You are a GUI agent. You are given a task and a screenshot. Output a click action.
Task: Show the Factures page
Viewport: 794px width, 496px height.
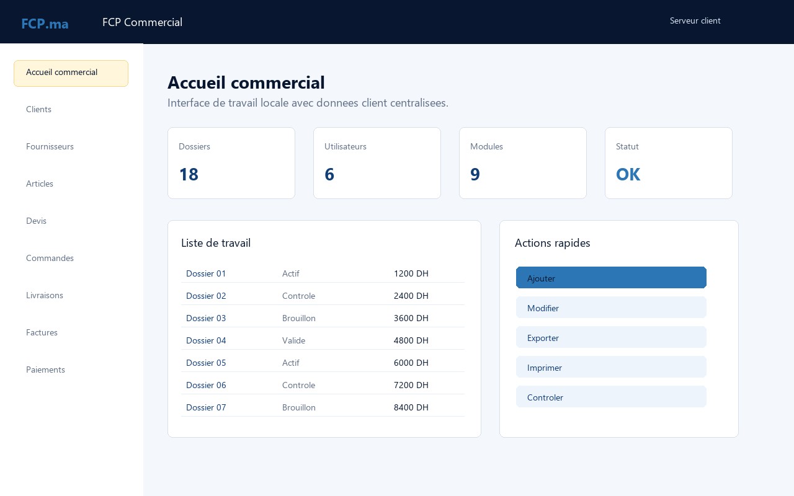click(71, 332)
